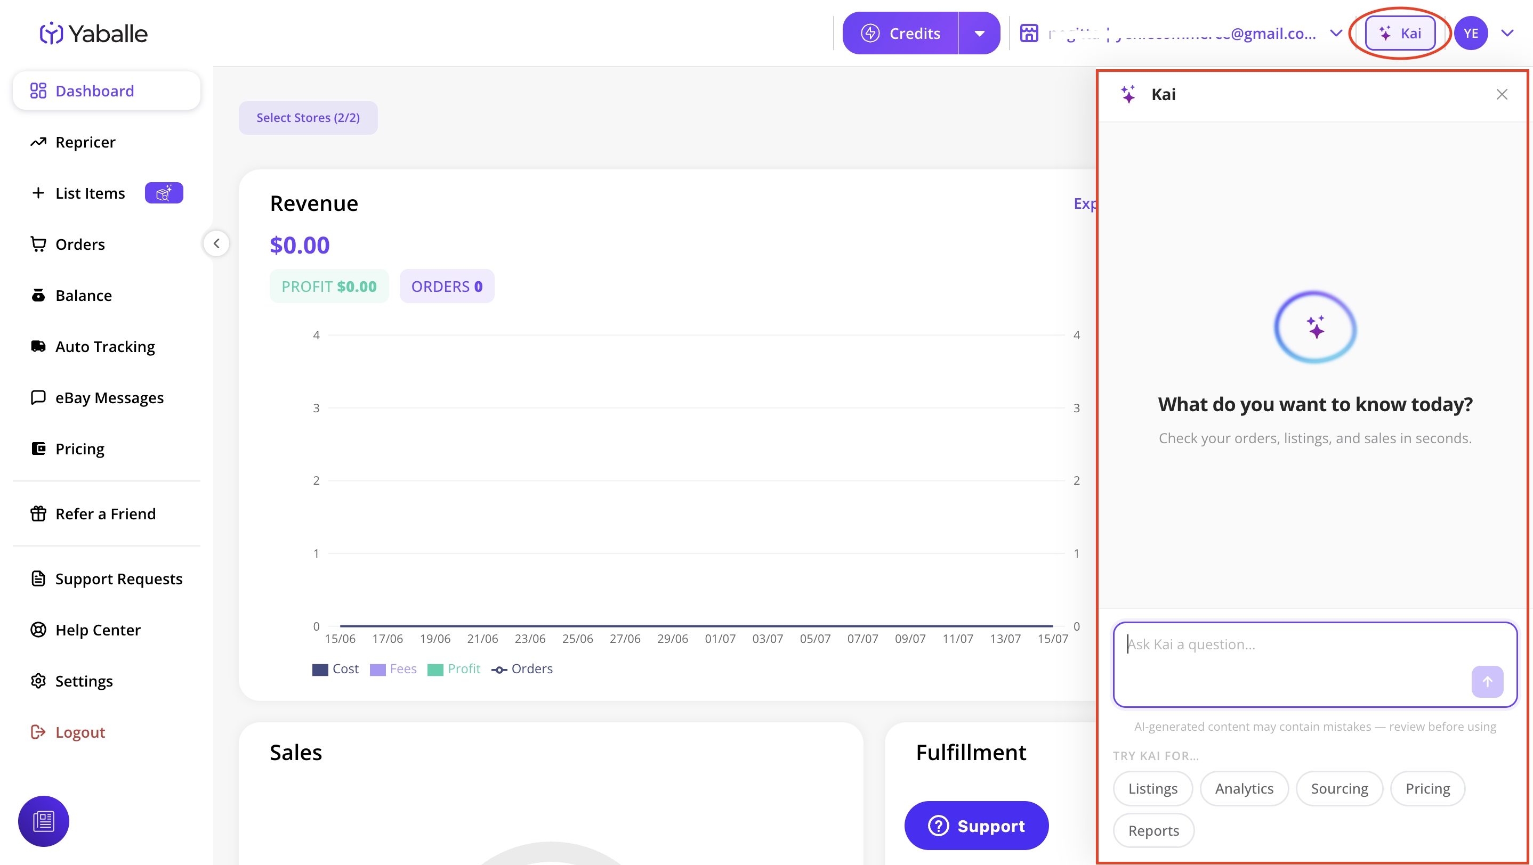This screenshot has height=865, width=1533.
Task: Toggle the Profit series in chart legend
Action: (x=454, y=669)
